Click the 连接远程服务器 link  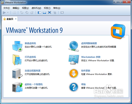click(x=32, y=71)
